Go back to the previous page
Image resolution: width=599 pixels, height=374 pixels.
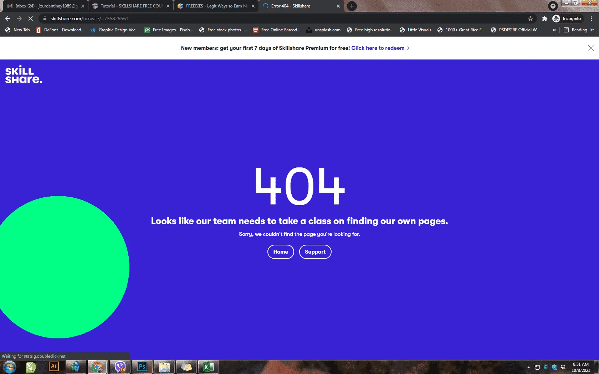coord(8,19)
